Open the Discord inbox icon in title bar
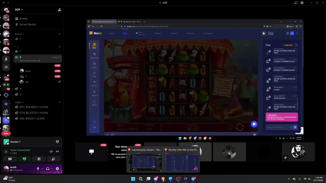Viewport: 326px width, 183px height. (296, 3)
